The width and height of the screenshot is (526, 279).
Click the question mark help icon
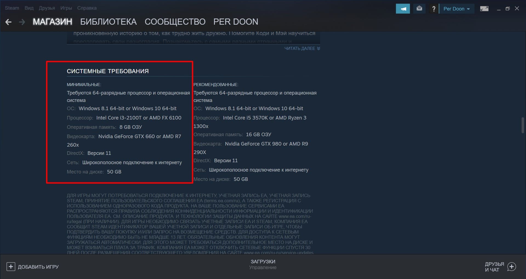(x=433, y=9)
